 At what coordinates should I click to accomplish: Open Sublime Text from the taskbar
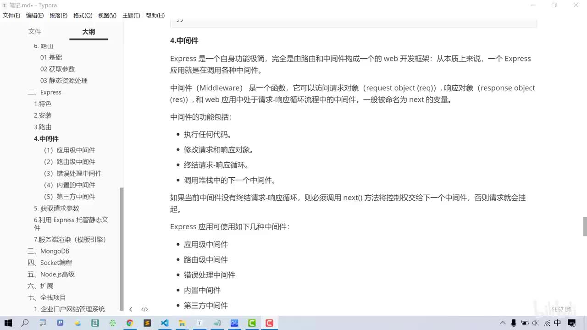point(147,323)
